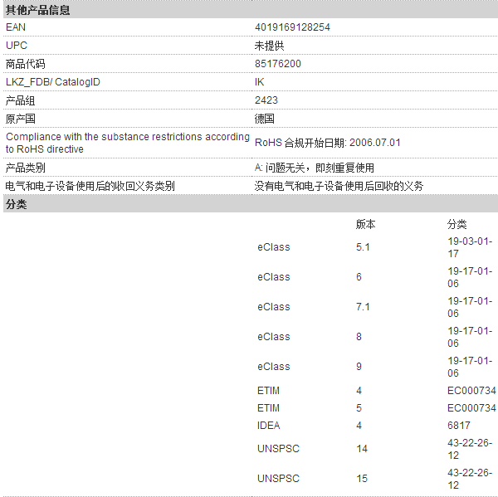498x497 pixels.
Task: Select eClass version 8 value
Action: tap(359, 337)
